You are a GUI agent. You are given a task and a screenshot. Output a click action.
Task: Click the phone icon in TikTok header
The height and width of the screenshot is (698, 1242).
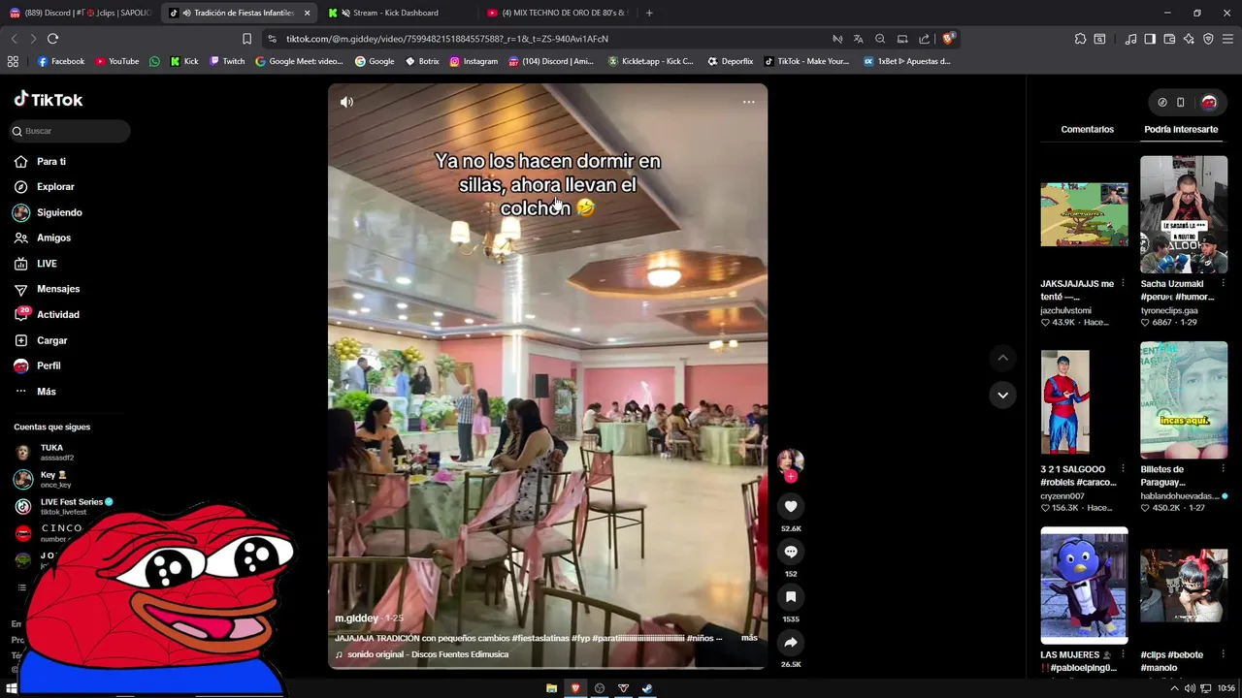click(x=1181, y=102)
